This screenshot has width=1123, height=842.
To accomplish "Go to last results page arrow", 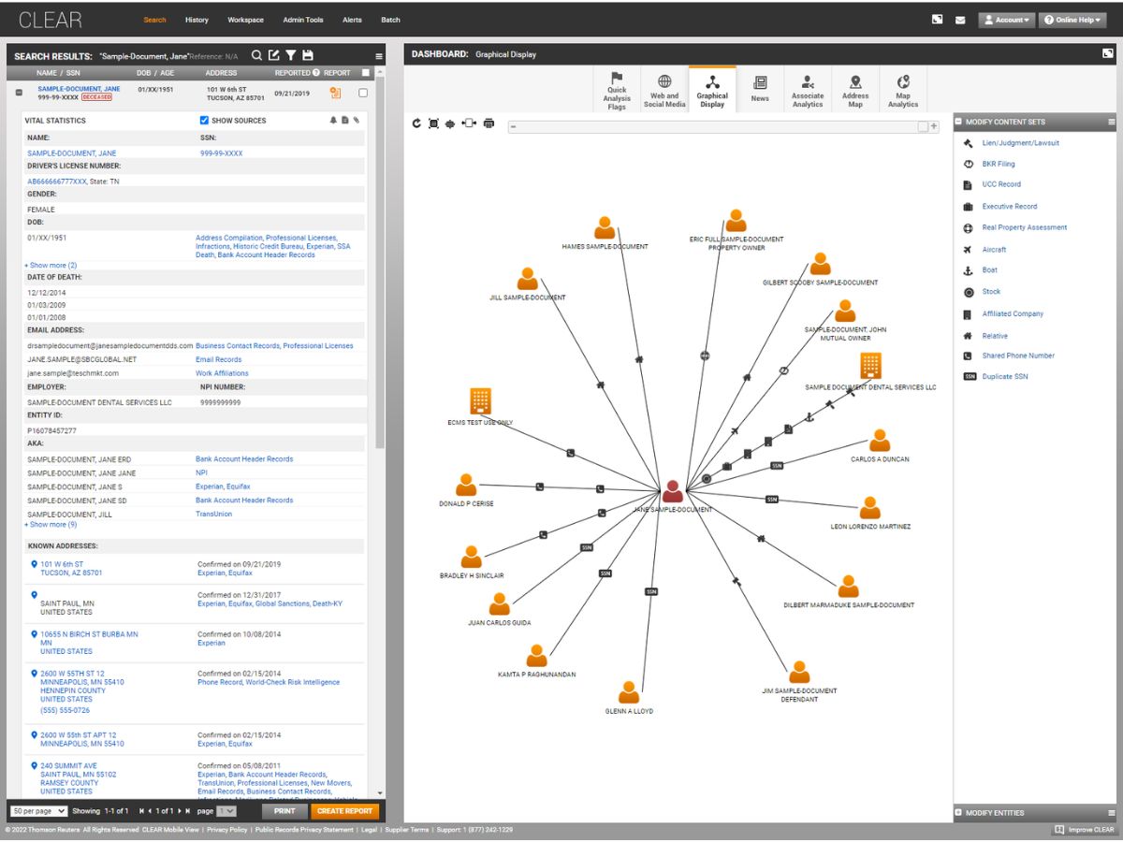I will [188, 811].
